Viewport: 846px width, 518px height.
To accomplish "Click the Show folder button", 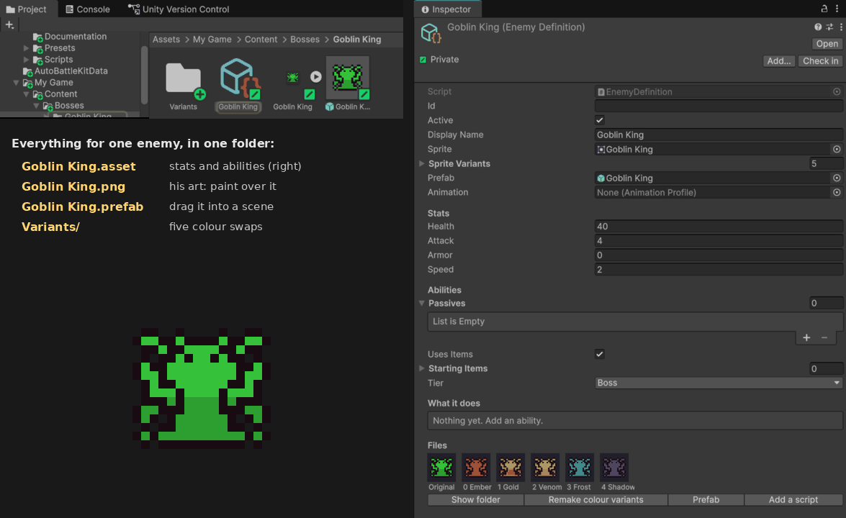I will [x=475, y=500].
